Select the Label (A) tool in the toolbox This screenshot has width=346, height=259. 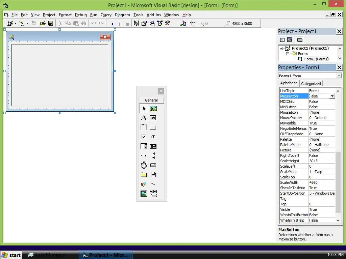[x=144, y=118]
